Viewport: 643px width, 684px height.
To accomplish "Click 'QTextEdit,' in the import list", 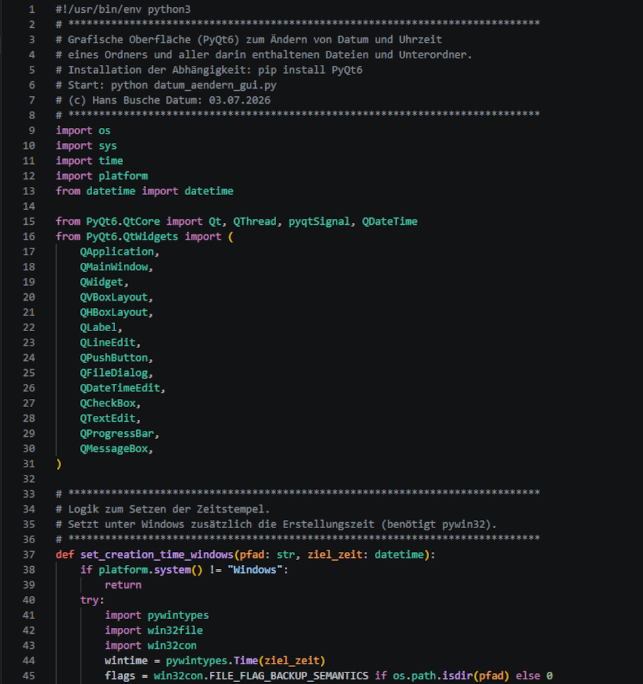I will point(110,419).
